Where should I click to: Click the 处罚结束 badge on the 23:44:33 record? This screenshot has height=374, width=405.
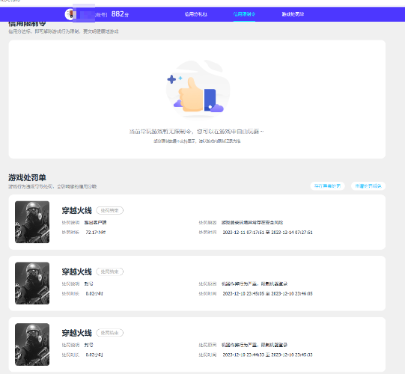[x=110, y=333]
